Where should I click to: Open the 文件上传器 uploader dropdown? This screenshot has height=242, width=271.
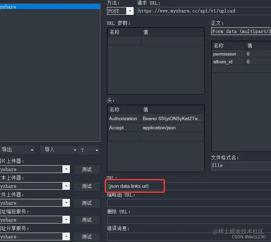coord(66,203)
